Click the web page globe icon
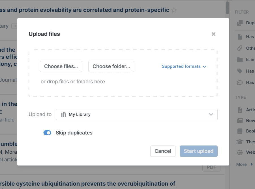Viewport: 255px width, 189px height. [240, 152]
